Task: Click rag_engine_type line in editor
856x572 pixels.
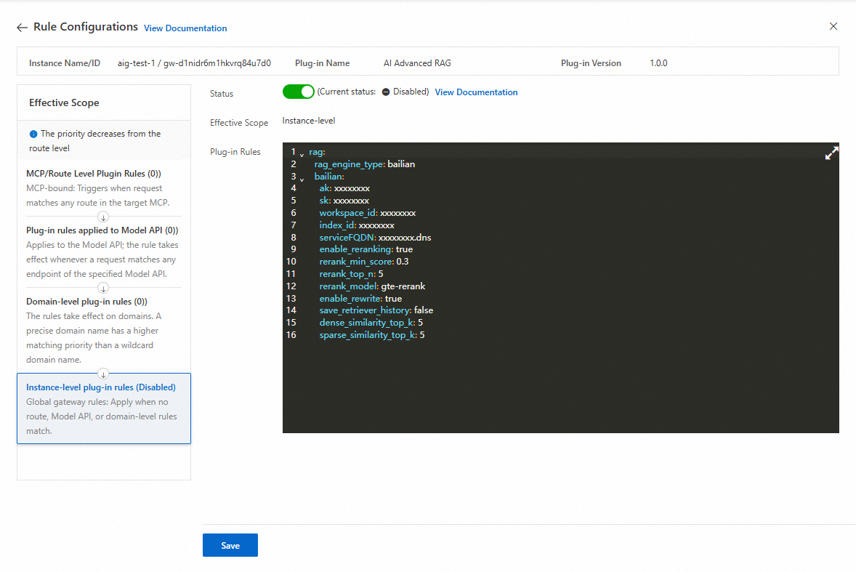Action: [x=364, y=164]
